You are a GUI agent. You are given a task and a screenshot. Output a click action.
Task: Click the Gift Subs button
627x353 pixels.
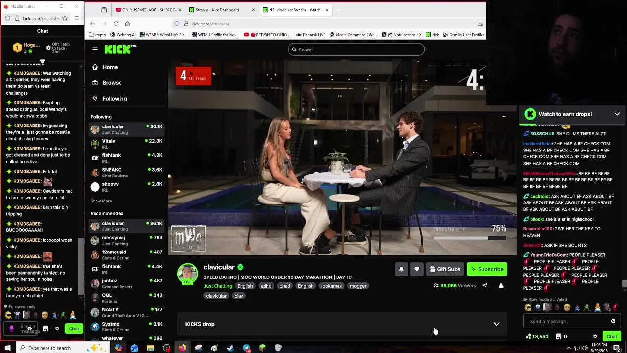(x=445, y=269)
